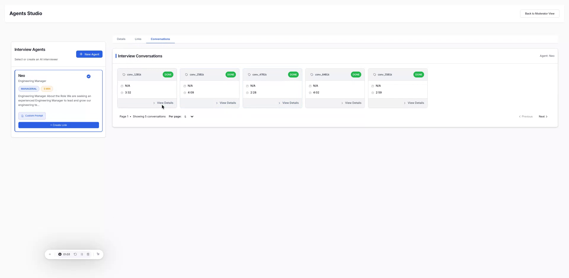Expand conversation details via the View Details chevron
This screenshot has width=569, height=278.
pos(154,103)
